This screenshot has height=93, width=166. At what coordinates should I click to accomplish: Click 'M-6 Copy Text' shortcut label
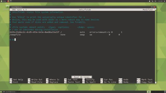pyautogui.click(x=145, y=82)
